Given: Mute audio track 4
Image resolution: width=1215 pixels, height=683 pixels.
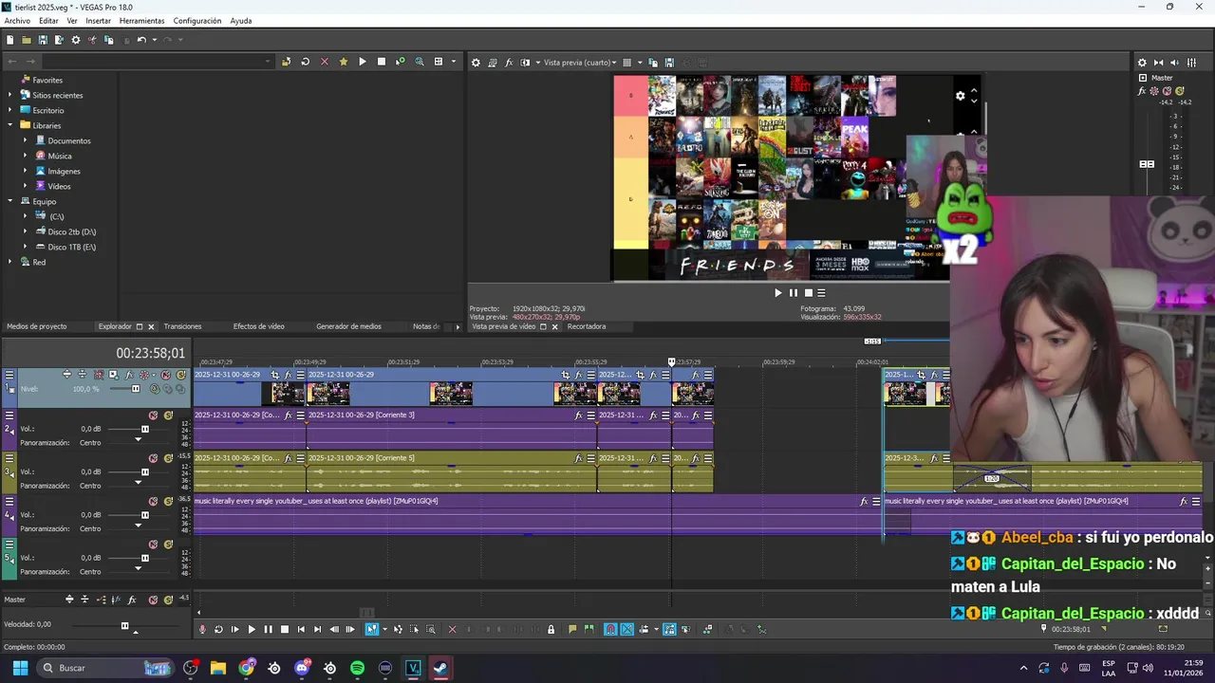Looking at the screenshot, I should pos(153,501).
